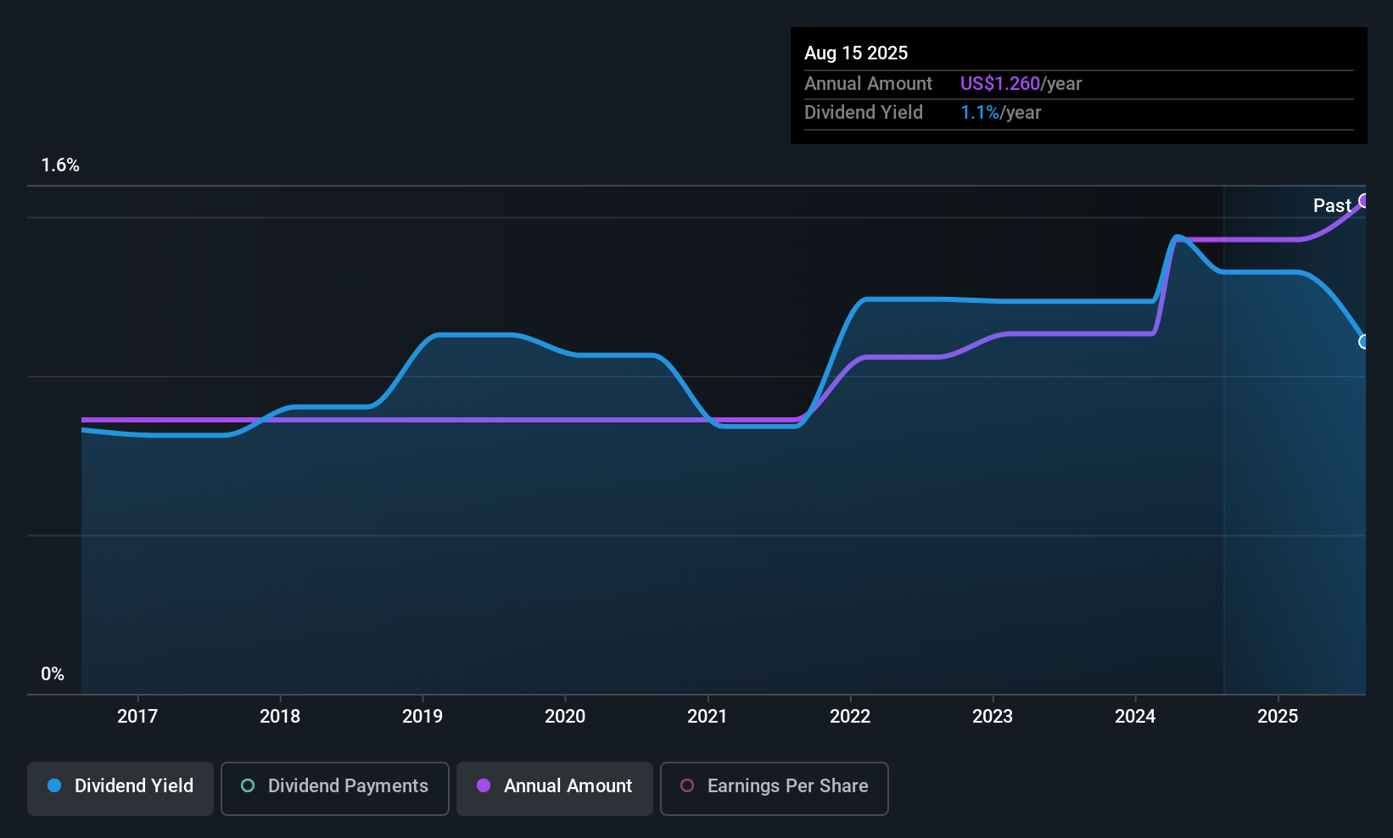Image resolution: width=1393 pixels, height=838 pixels.
Task: Click the 2019 x-axis label
Action: tap(422, 717)
